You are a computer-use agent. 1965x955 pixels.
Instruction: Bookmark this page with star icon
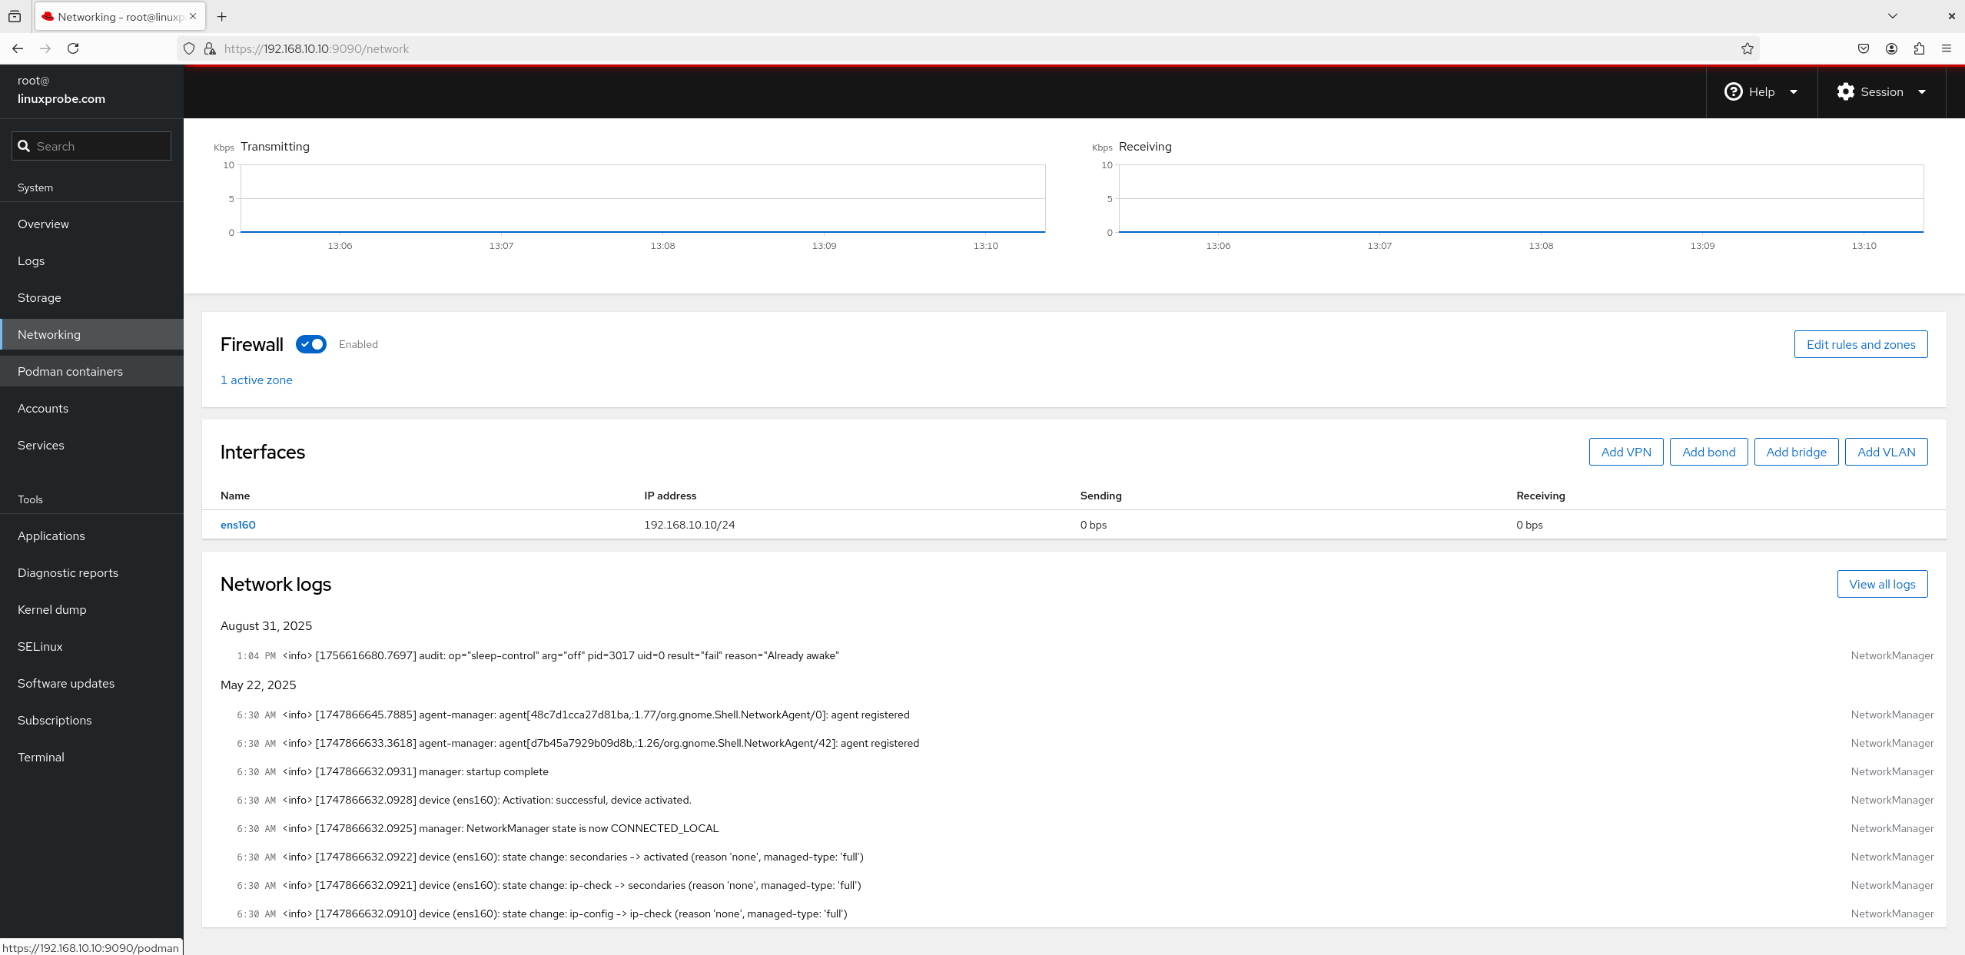[1747, 48]
